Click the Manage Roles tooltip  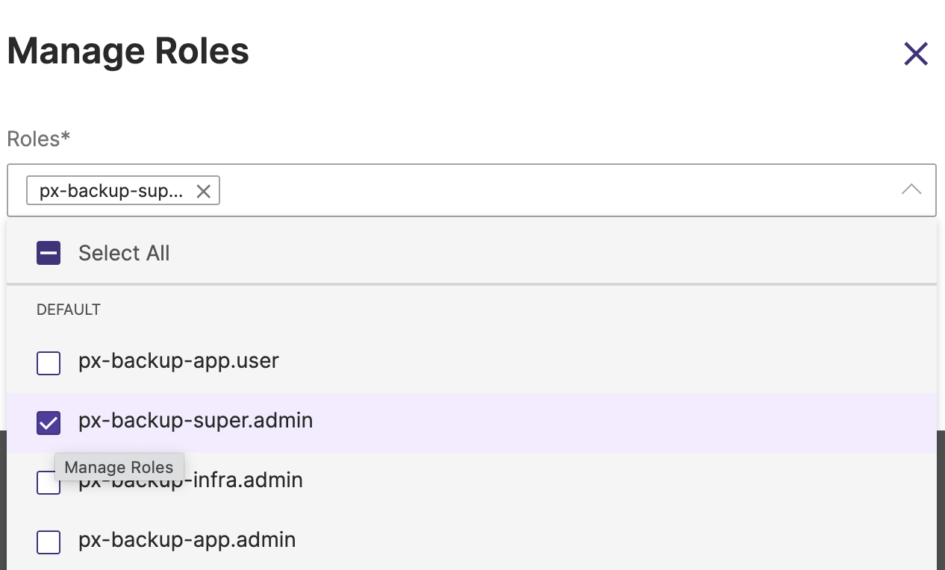tap(119, 467)
